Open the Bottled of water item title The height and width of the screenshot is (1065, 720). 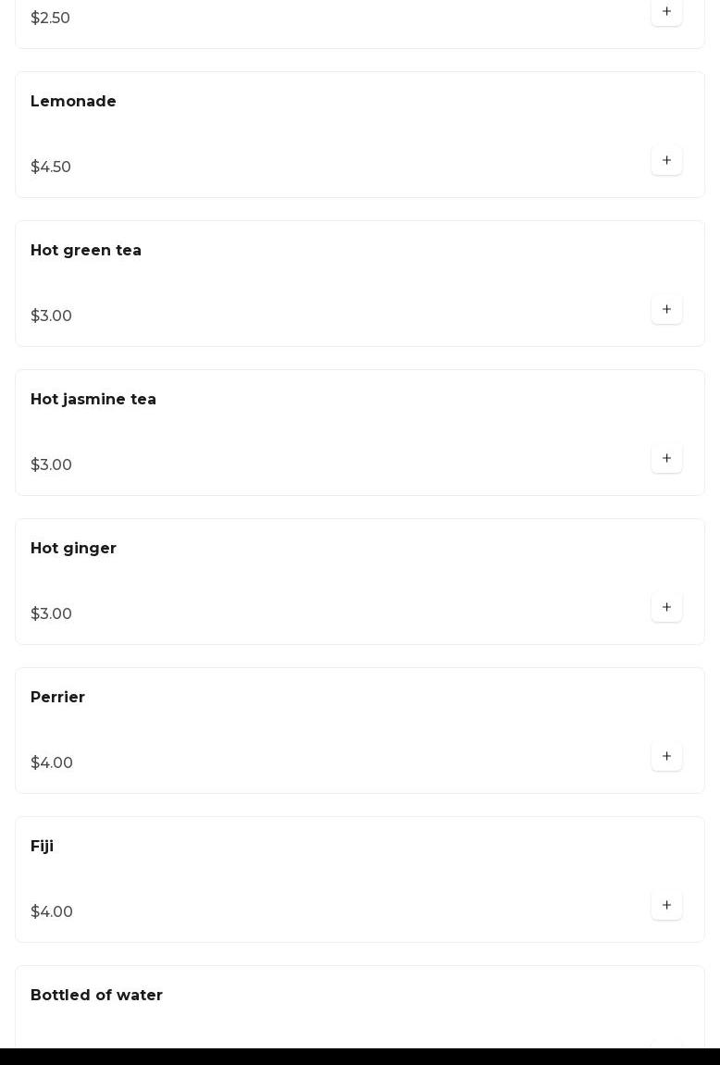pos(96,996)
